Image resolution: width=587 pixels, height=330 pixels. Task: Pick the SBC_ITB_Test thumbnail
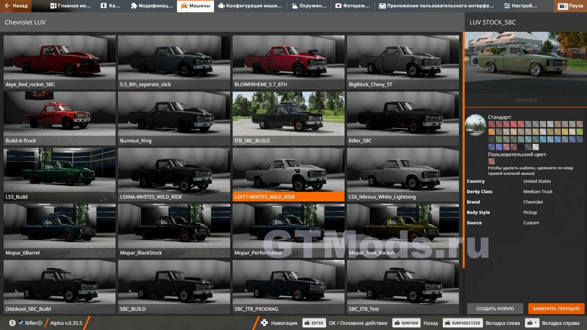[x=403, y=287]
